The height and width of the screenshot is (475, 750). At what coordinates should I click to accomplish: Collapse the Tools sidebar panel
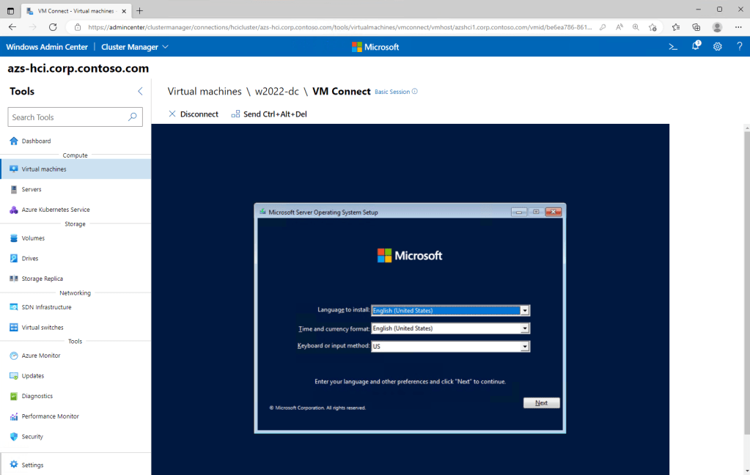140,92
